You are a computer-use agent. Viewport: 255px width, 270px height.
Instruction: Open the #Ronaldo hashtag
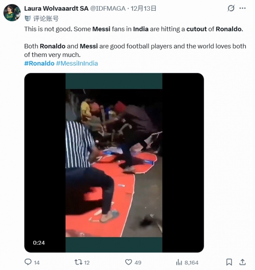click(x=39, y=63)
